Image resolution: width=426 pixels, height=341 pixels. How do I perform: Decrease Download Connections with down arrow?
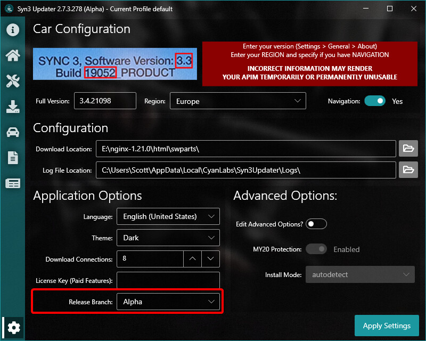210,258
